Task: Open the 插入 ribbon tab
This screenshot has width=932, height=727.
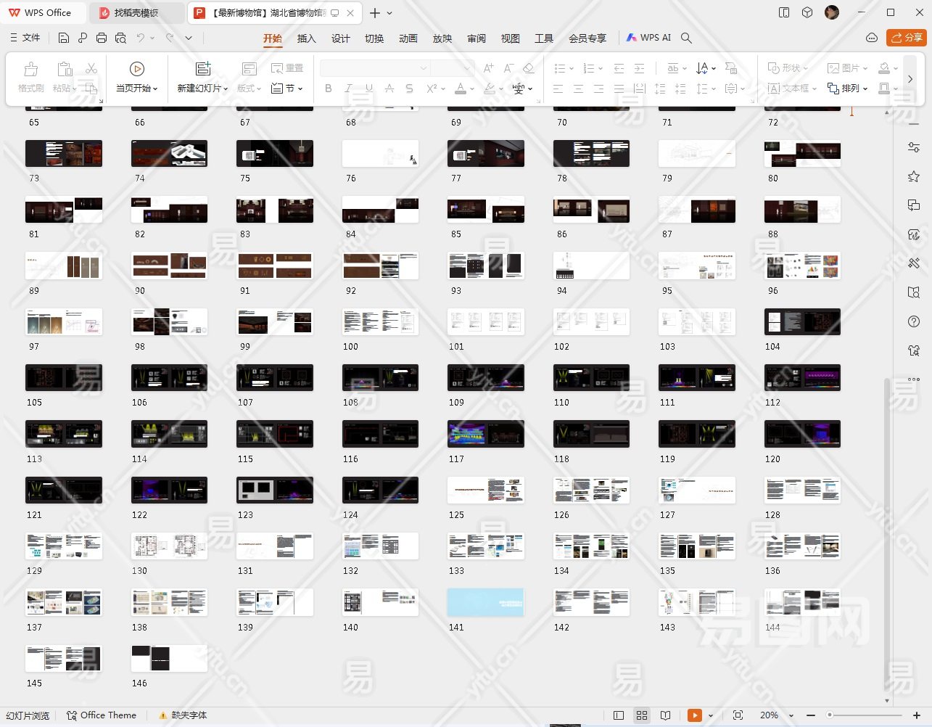Action: [x=306, y=38]
